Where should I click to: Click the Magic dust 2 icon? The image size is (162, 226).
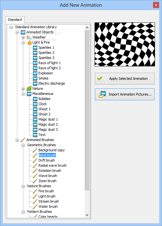coord(35,124)
